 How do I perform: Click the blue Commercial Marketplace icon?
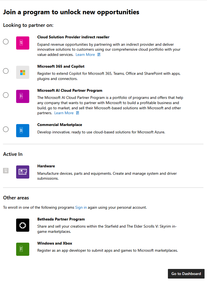click(22, 131)
